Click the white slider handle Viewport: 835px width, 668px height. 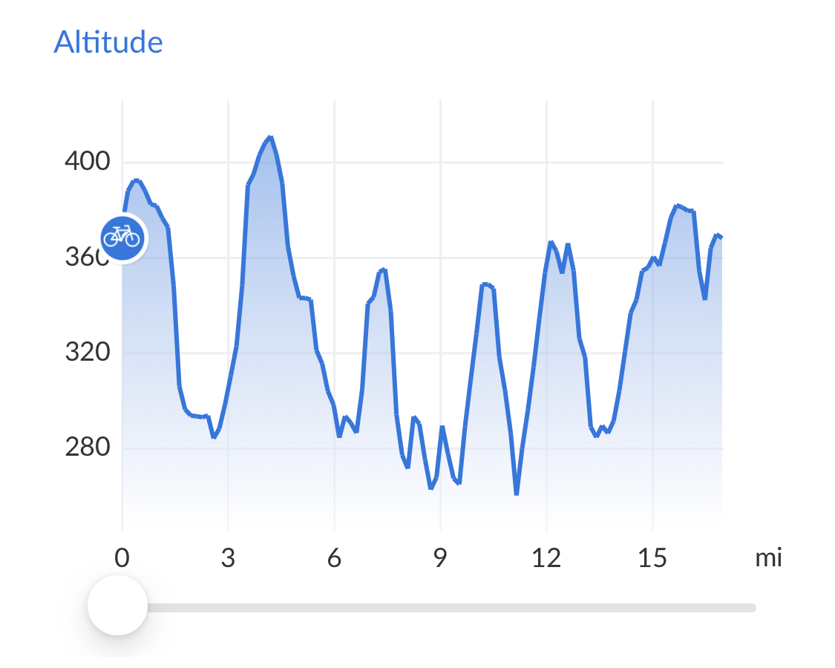[x=117, y=606]
